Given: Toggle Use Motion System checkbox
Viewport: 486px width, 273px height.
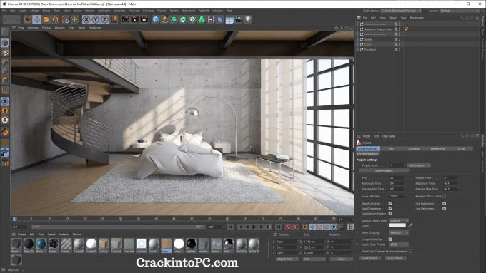Looking at the screenshot, I should pos(390,214).
